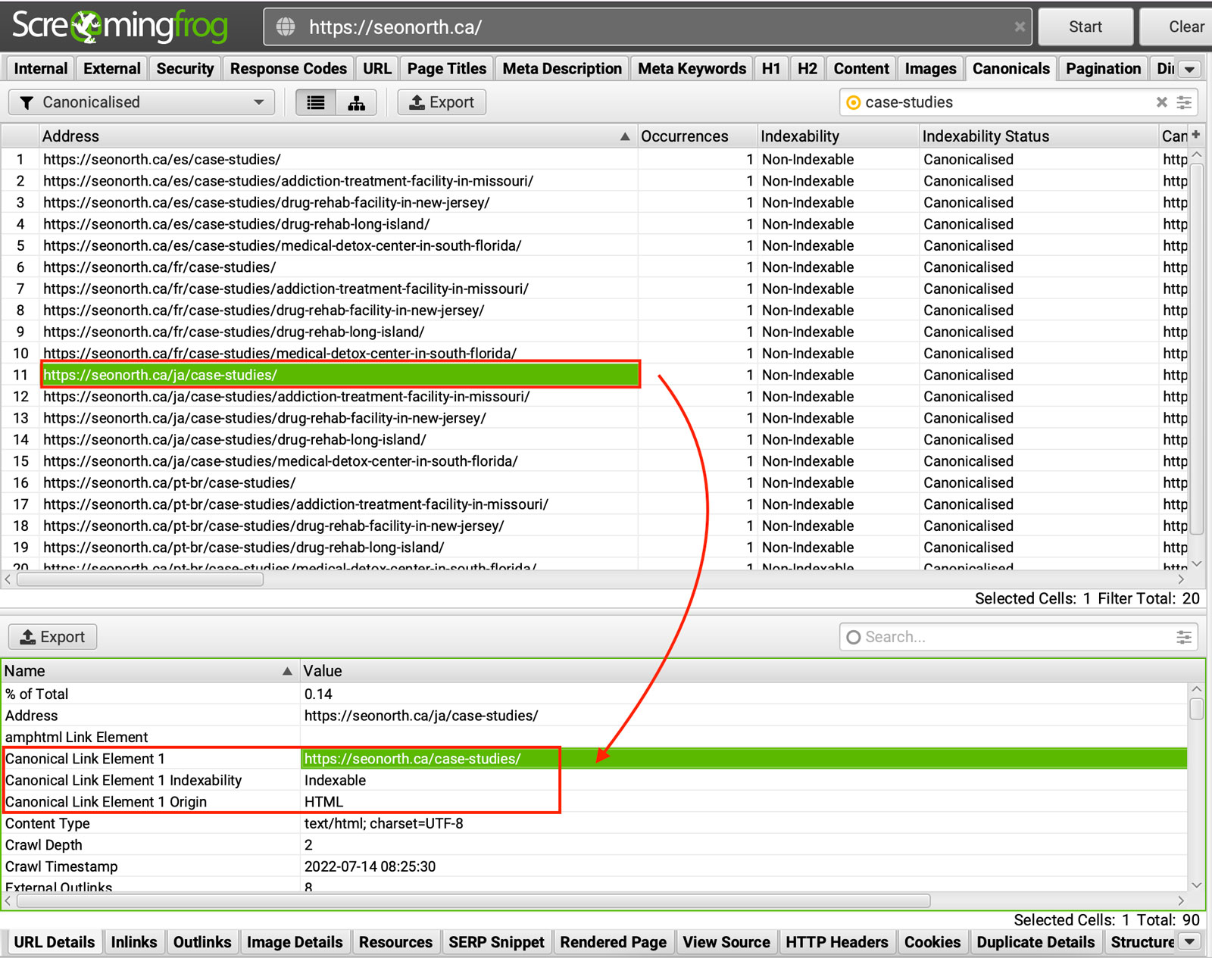Open the External tab
Image resolution: width=1212 pixels, height=958 pixels.
(x=112, y=69)
